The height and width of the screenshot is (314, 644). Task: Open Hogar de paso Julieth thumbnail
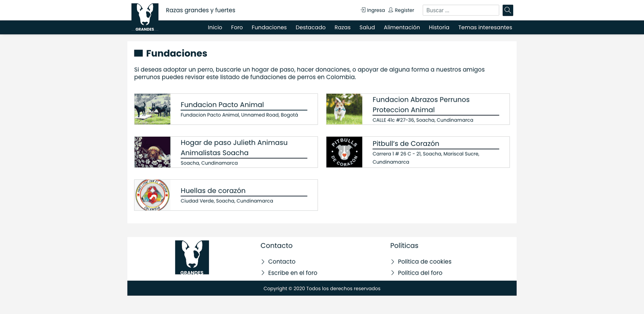tap(153, 152)
